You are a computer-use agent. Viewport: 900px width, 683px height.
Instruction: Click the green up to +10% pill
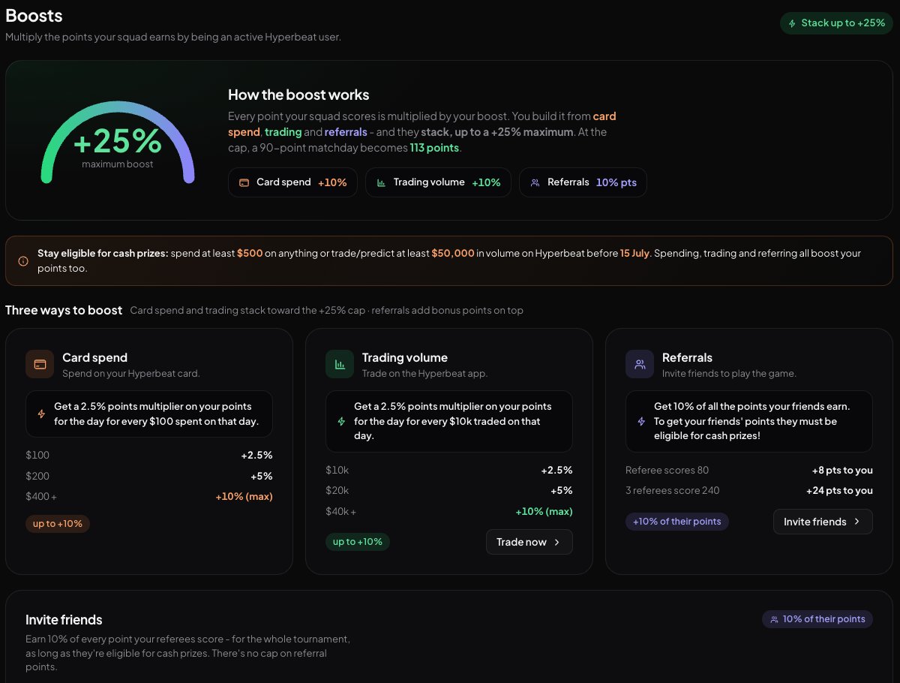tap(358, 542)
